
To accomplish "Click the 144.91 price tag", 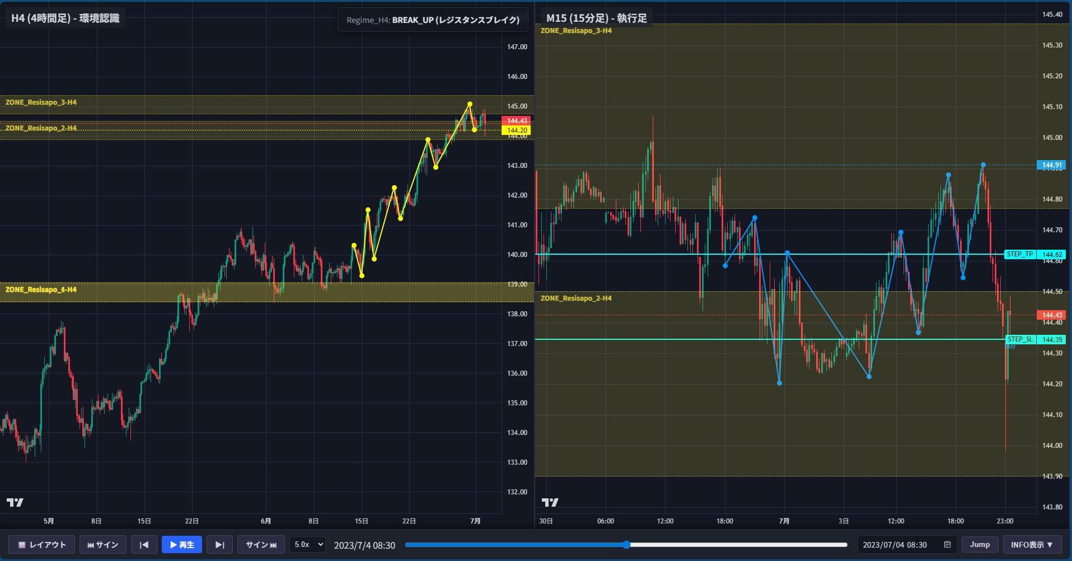I will point(1052,165).
